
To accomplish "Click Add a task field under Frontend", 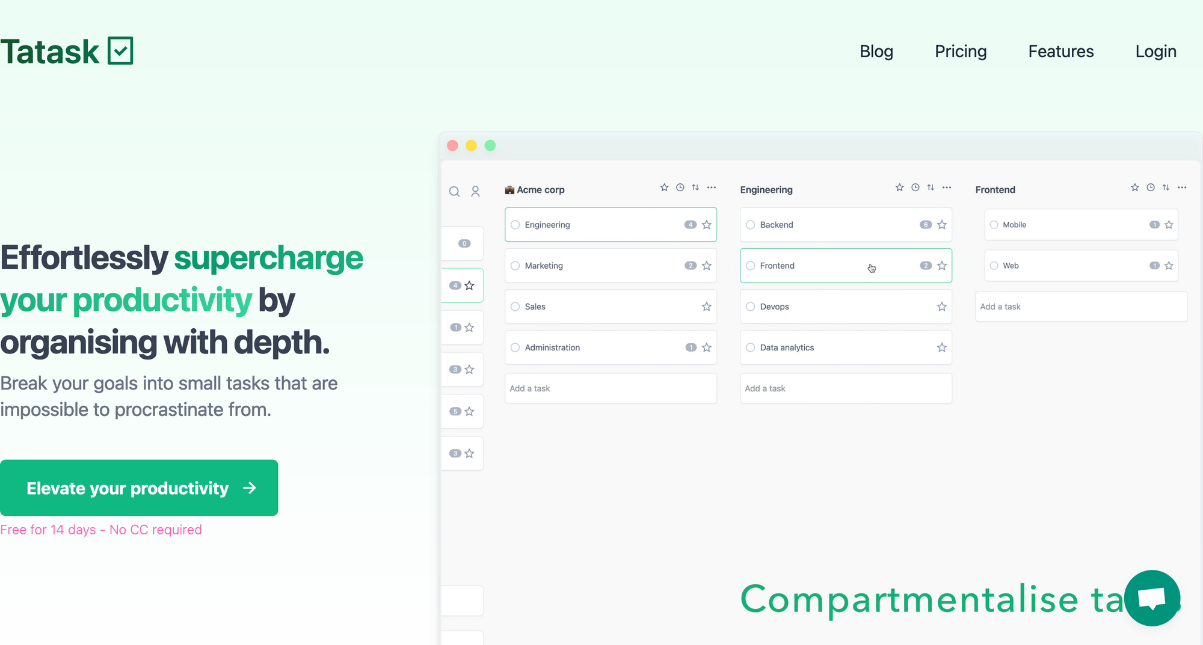I will [1080, 307].
